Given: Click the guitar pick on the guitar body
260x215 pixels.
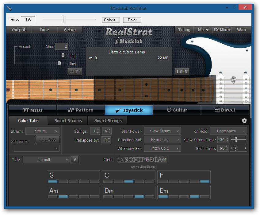Looking at the screenshot, I should (x=233, y=80).
